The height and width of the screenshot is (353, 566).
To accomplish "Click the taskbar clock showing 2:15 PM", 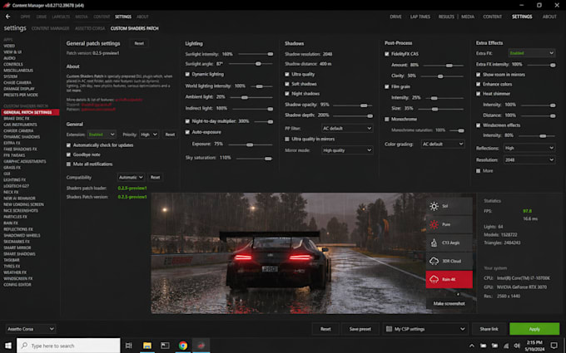I will click(x=534, y=346).
